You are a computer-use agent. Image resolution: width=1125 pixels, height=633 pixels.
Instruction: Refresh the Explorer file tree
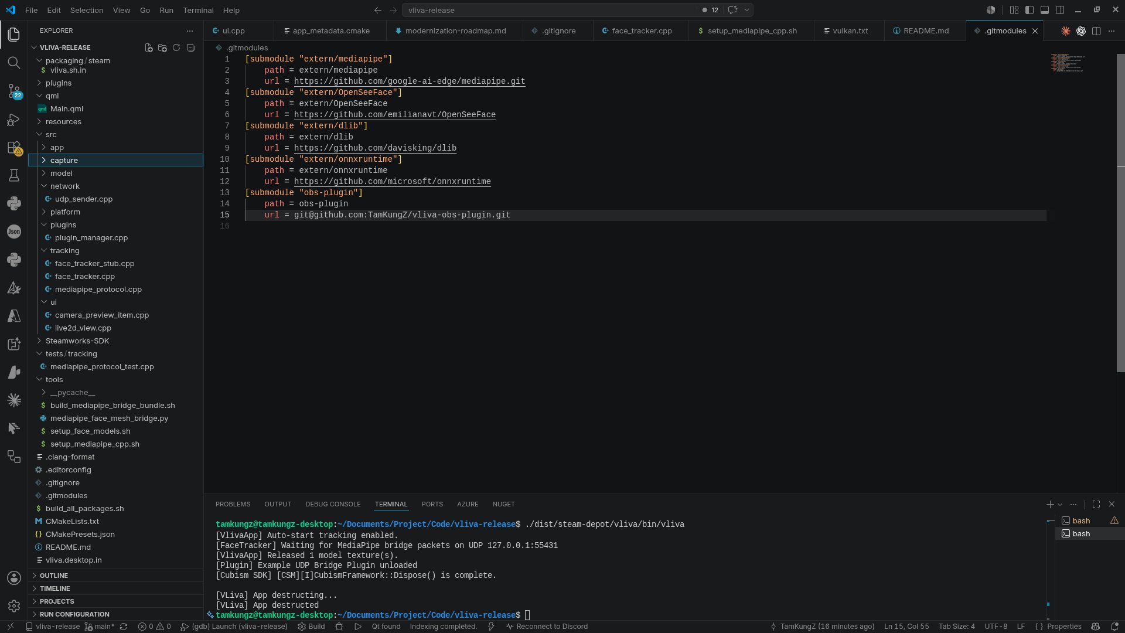tap(176, 47)
